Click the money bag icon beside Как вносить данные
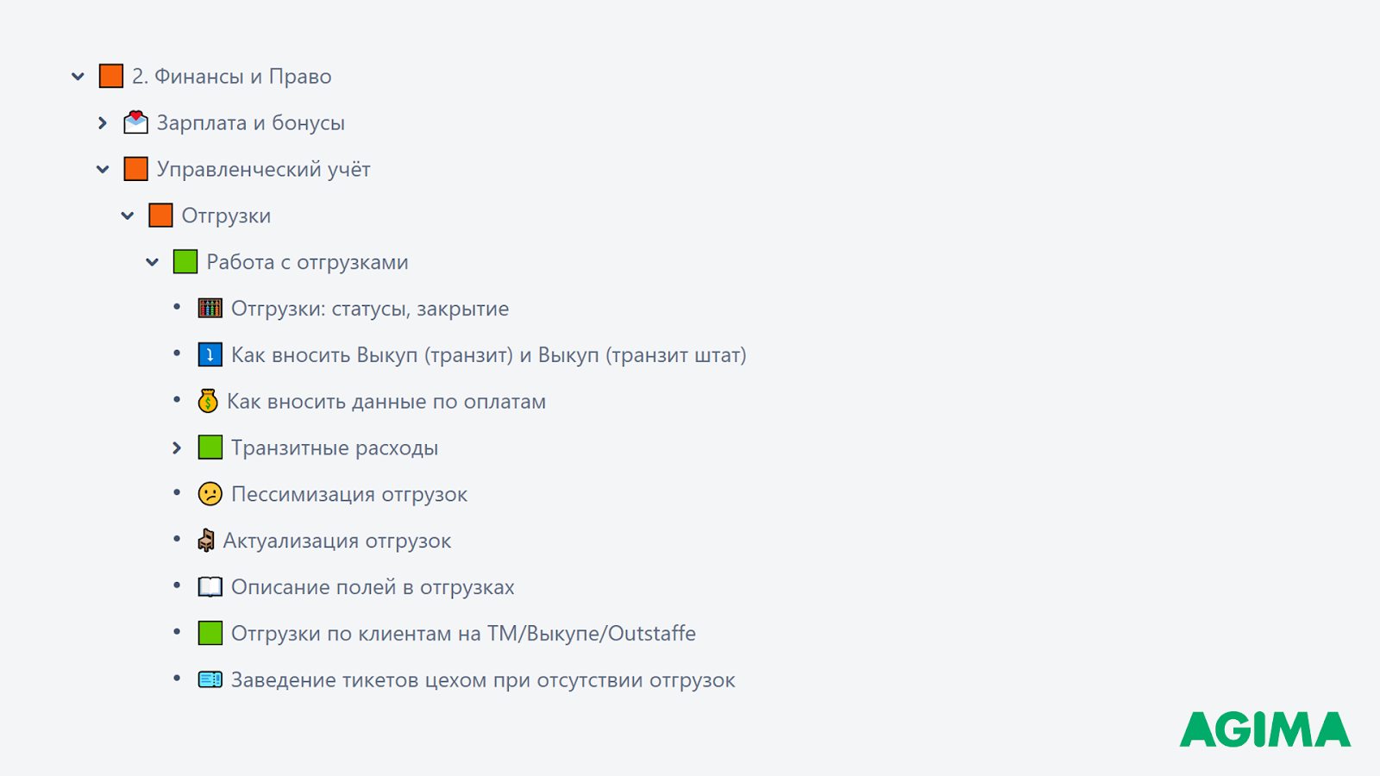The image size is (1380, 776). coord(207,401)
